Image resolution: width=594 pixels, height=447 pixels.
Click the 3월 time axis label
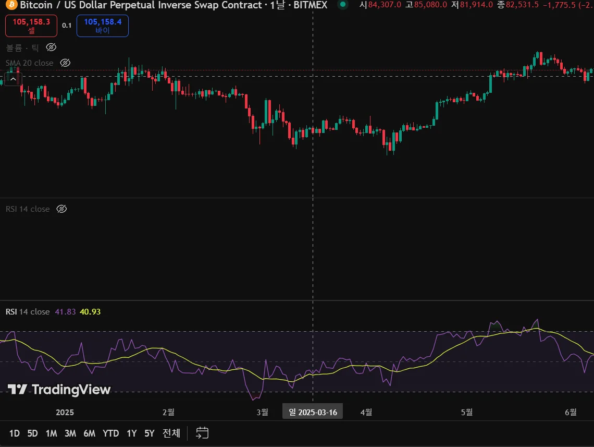tap(262, 412)
